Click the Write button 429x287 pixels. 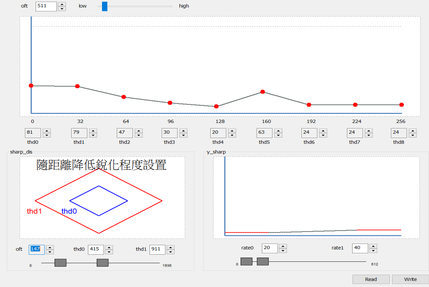click(410, 279)
